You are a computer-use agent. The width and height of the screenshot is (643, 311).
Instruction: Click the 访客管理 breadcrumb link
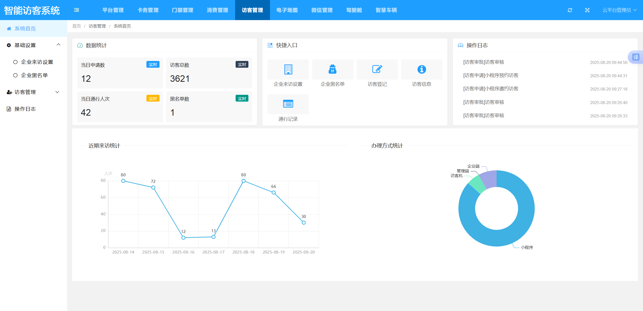pyautogui.click(x=97, y=26)
